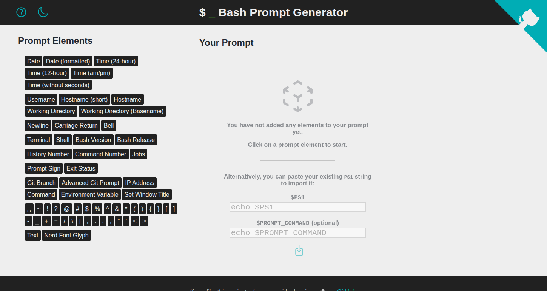Add the tilde symbol element
Viewport: 547px width, 291px height.
click(39, 209)
